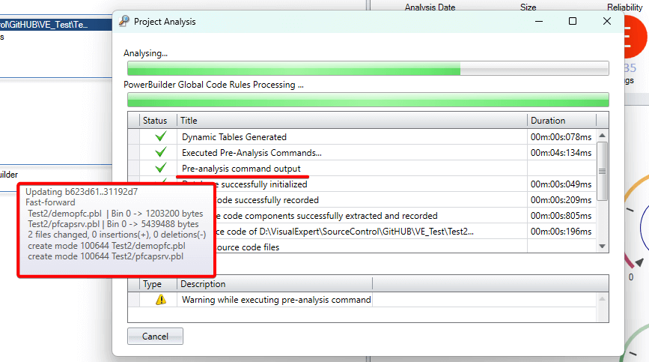Viewport: 649px width, 362px height.
Task: Close the Project Analysis dialog
Action: [607, 21]
